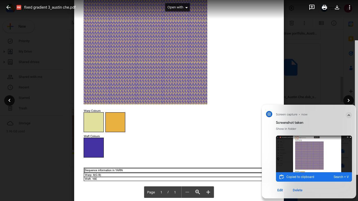358x201 pixels.
Task: Open My Drive in the sidebar
Action: point(25,52)
